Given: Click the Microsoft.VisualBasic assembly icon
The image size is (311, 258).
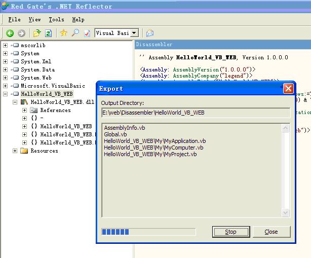Looking at the screenshot, I should [x=15, y=86].
